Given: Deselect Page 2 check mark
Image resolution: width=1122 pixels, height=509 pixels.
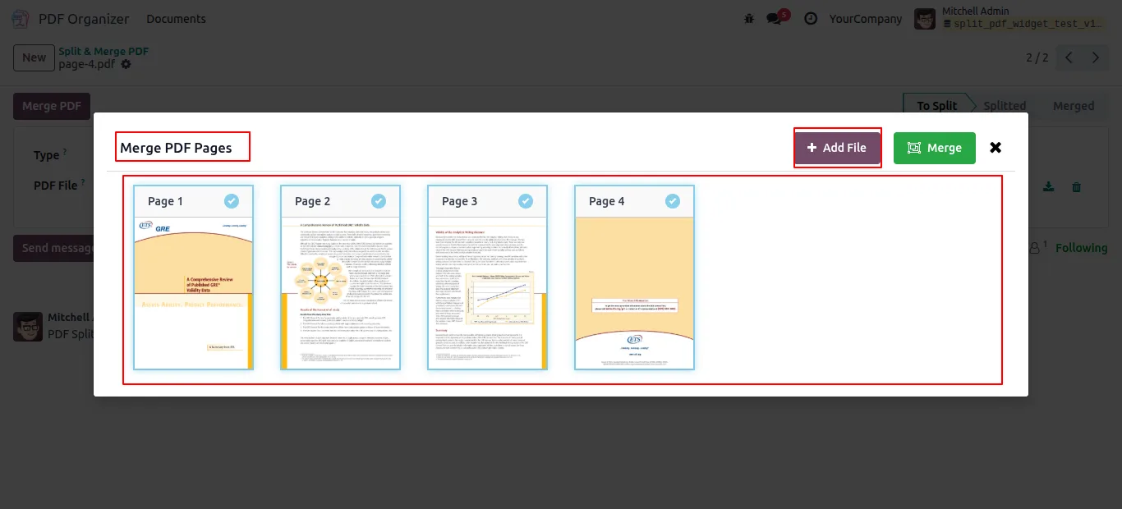Looking at the screenshot, I should tap(379, 200).
